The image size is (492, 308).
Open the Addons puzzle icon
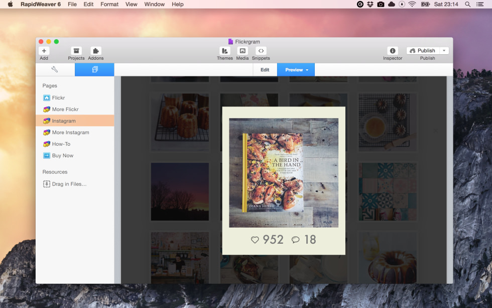tap(96, 51)
